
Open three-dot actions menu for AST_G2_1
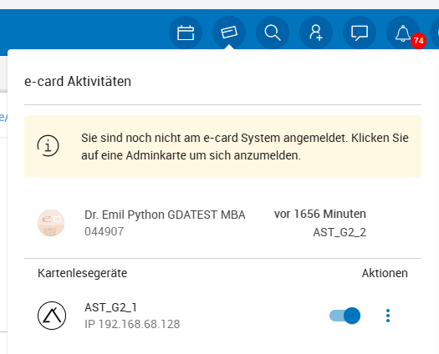click(388, 316)
